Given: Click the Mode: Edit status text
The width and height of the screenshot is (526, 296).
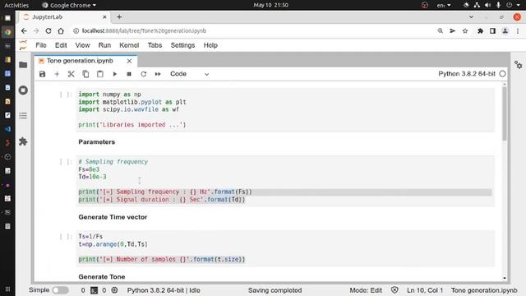Looking at the screenshot, I should tap(366, 290).
